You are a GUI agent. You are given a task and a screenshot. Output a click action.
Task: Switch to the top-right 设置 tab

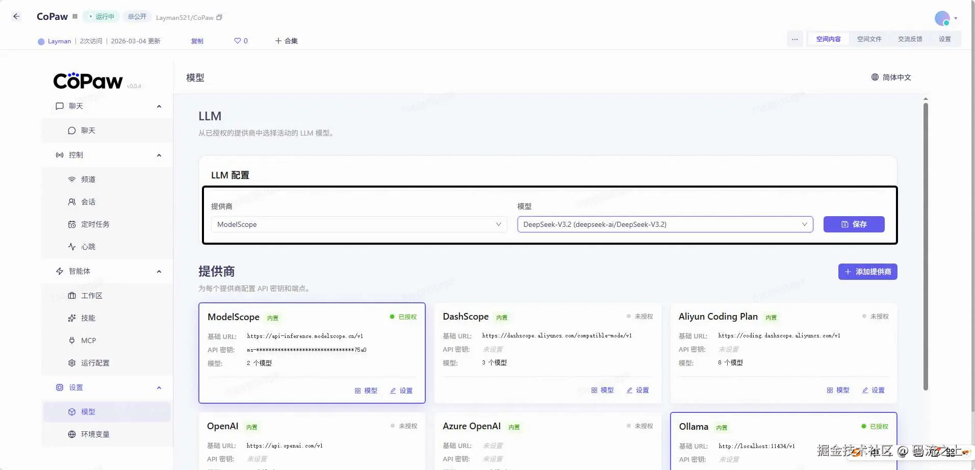945,39
